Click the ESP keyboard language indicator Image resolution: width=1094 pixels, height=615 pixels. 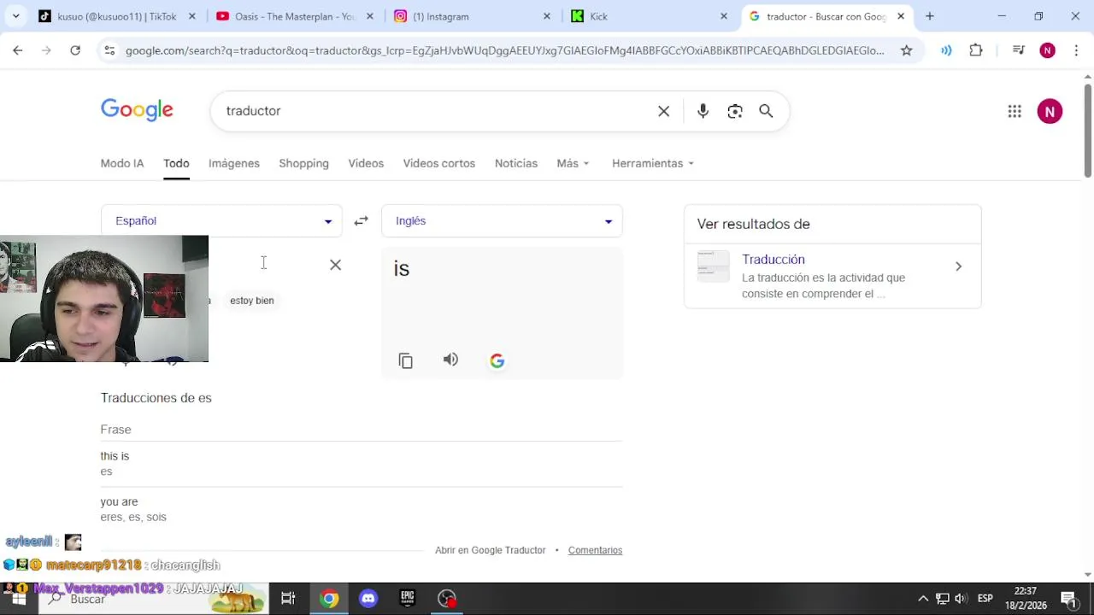coord(985,599)
